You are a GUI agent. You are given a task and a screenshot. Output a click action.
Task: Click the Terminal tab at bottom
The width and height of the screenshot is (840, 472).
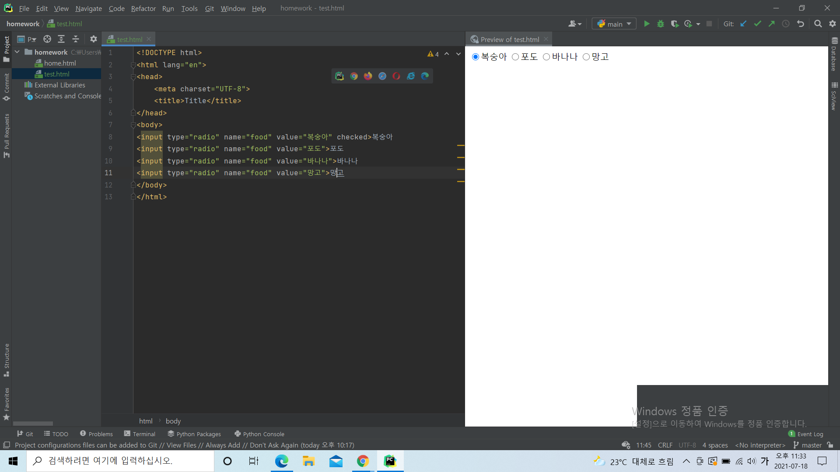(x=140, y=434)
